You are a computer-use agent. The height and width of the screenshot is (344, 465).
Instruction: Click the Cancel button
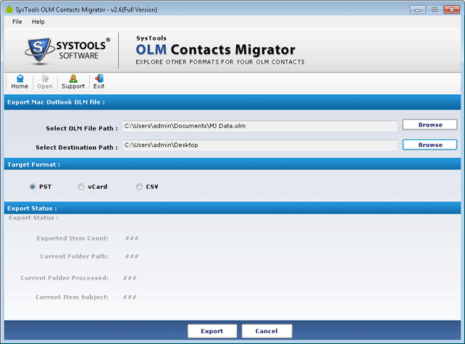(267, 331)
